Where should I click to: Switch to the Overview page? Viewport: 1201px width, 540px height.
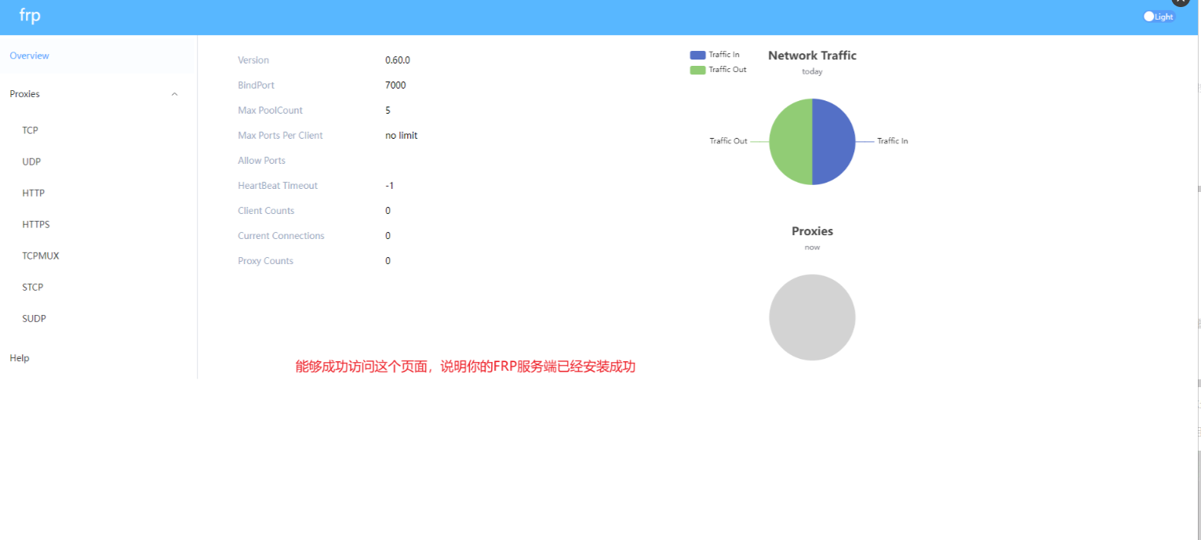[29, 56]
